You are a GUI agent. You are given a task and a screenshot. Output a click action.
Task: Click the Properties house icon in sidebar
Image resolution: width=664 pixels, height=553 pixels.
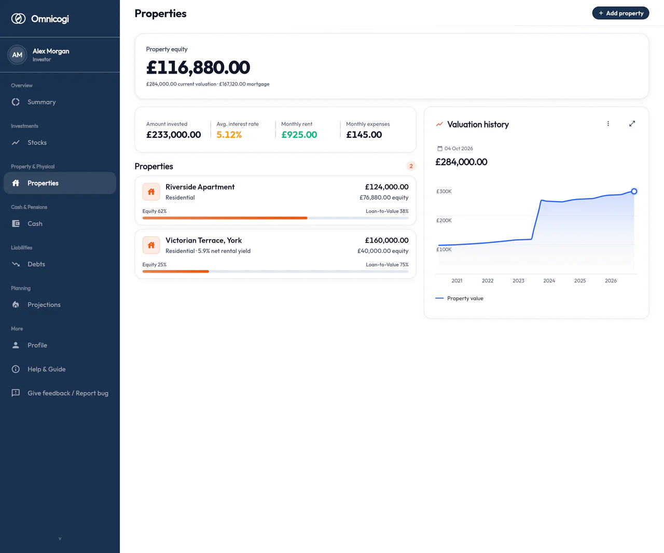point(16,183)
